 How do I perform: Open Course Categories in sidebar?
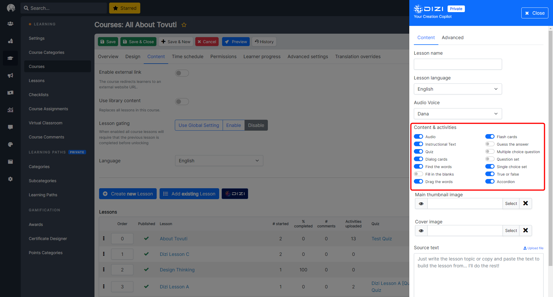pos(46,52)
